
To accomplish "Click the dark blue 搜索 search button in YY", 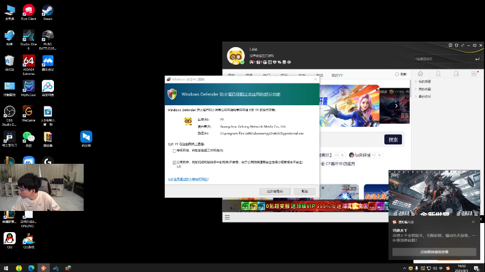I will [393, 140].
